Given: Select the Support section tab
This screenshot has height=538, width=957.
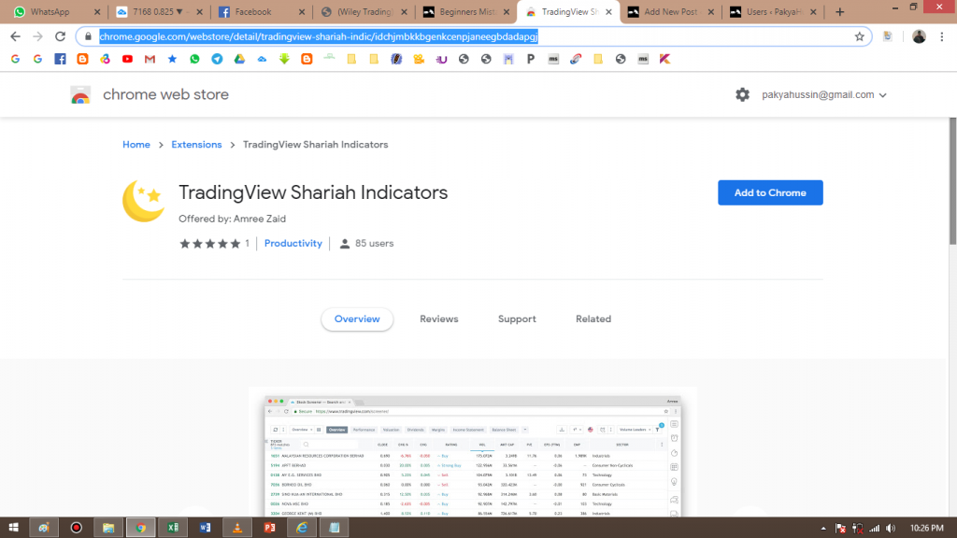Looking at the screenshot, I should [517, 319].
